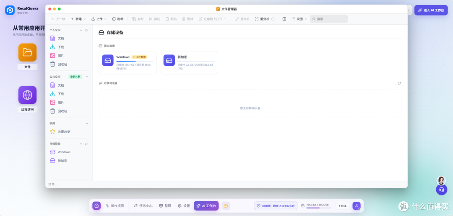The width and height of the screenshot is (453, 216).
Task: Click the 23 项 status bar text
Action: pyautogui.click(x=52, y=184)
